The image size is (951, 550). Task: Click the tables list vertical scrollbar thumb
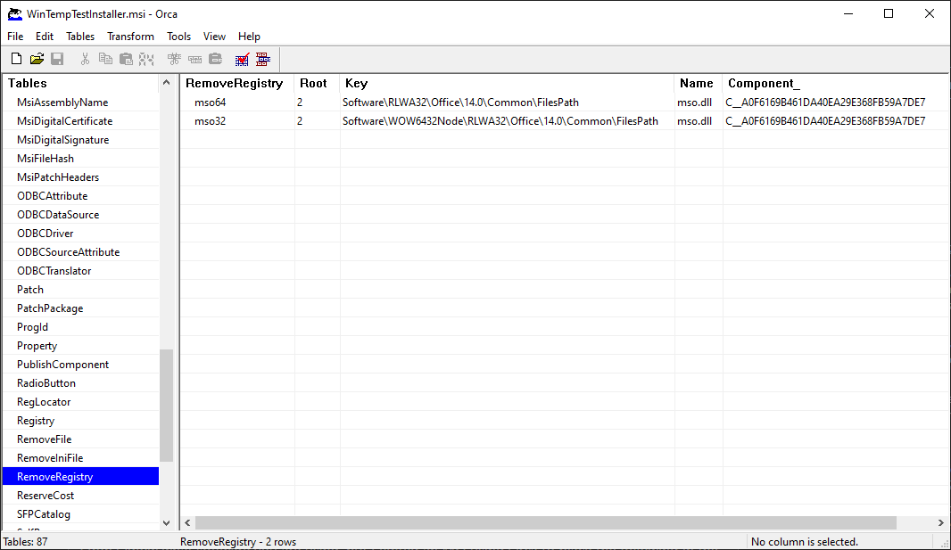click(166, 406)
